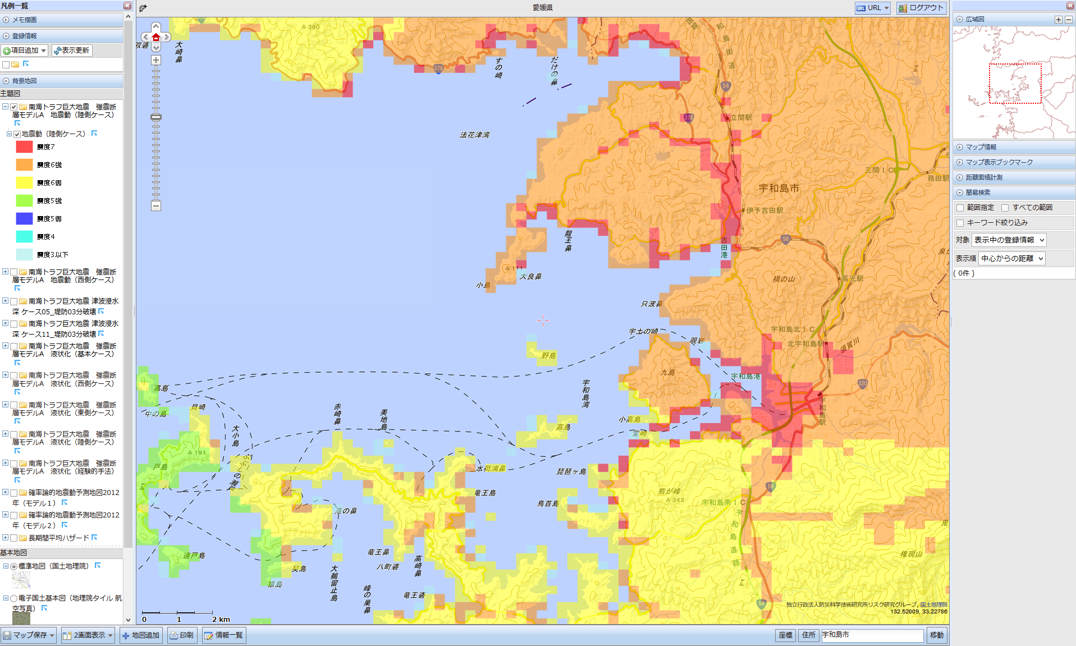Expand 地震動（西側ケース）tree node

5,272
